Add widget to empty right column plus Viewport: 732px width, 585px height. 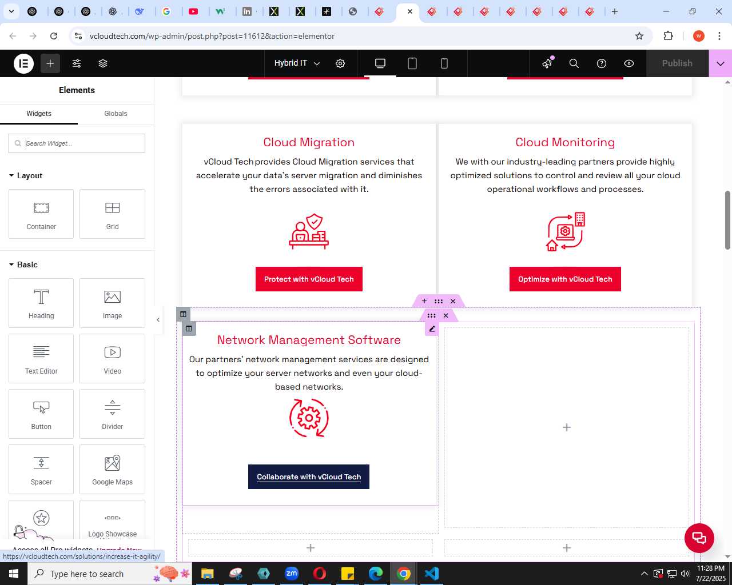click(x=567, y=427)
